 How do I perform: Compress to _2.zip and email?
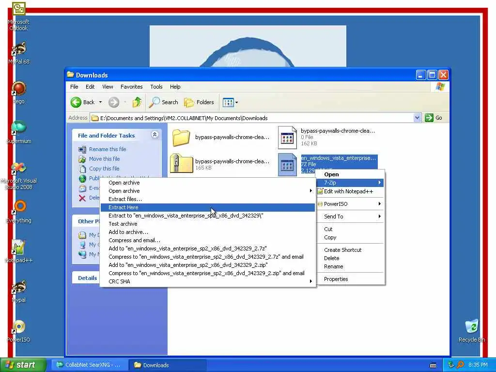[x=207, y=273]
